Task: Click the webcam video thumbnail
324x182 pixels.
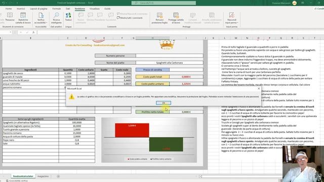Action: pyautogui.click(x=303, y=164)
